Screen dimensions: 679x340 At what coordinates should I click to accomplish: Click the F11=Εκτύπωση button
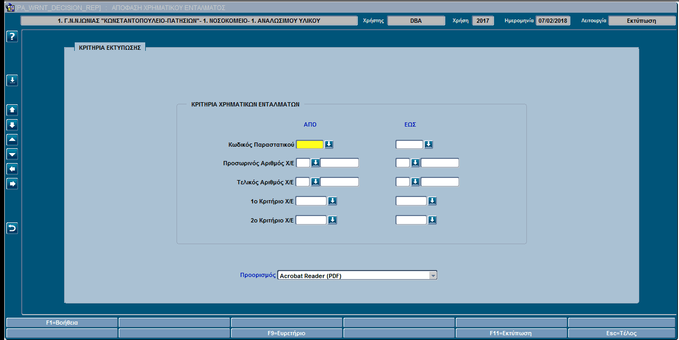click(511, 334)
